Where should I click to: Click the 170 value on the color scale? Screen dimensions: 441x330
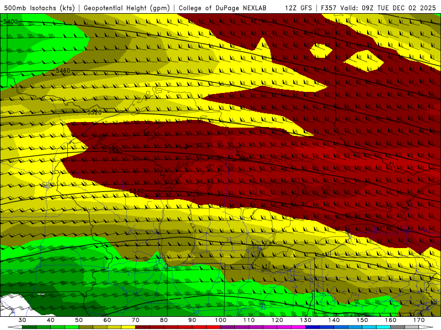[419, 320]
